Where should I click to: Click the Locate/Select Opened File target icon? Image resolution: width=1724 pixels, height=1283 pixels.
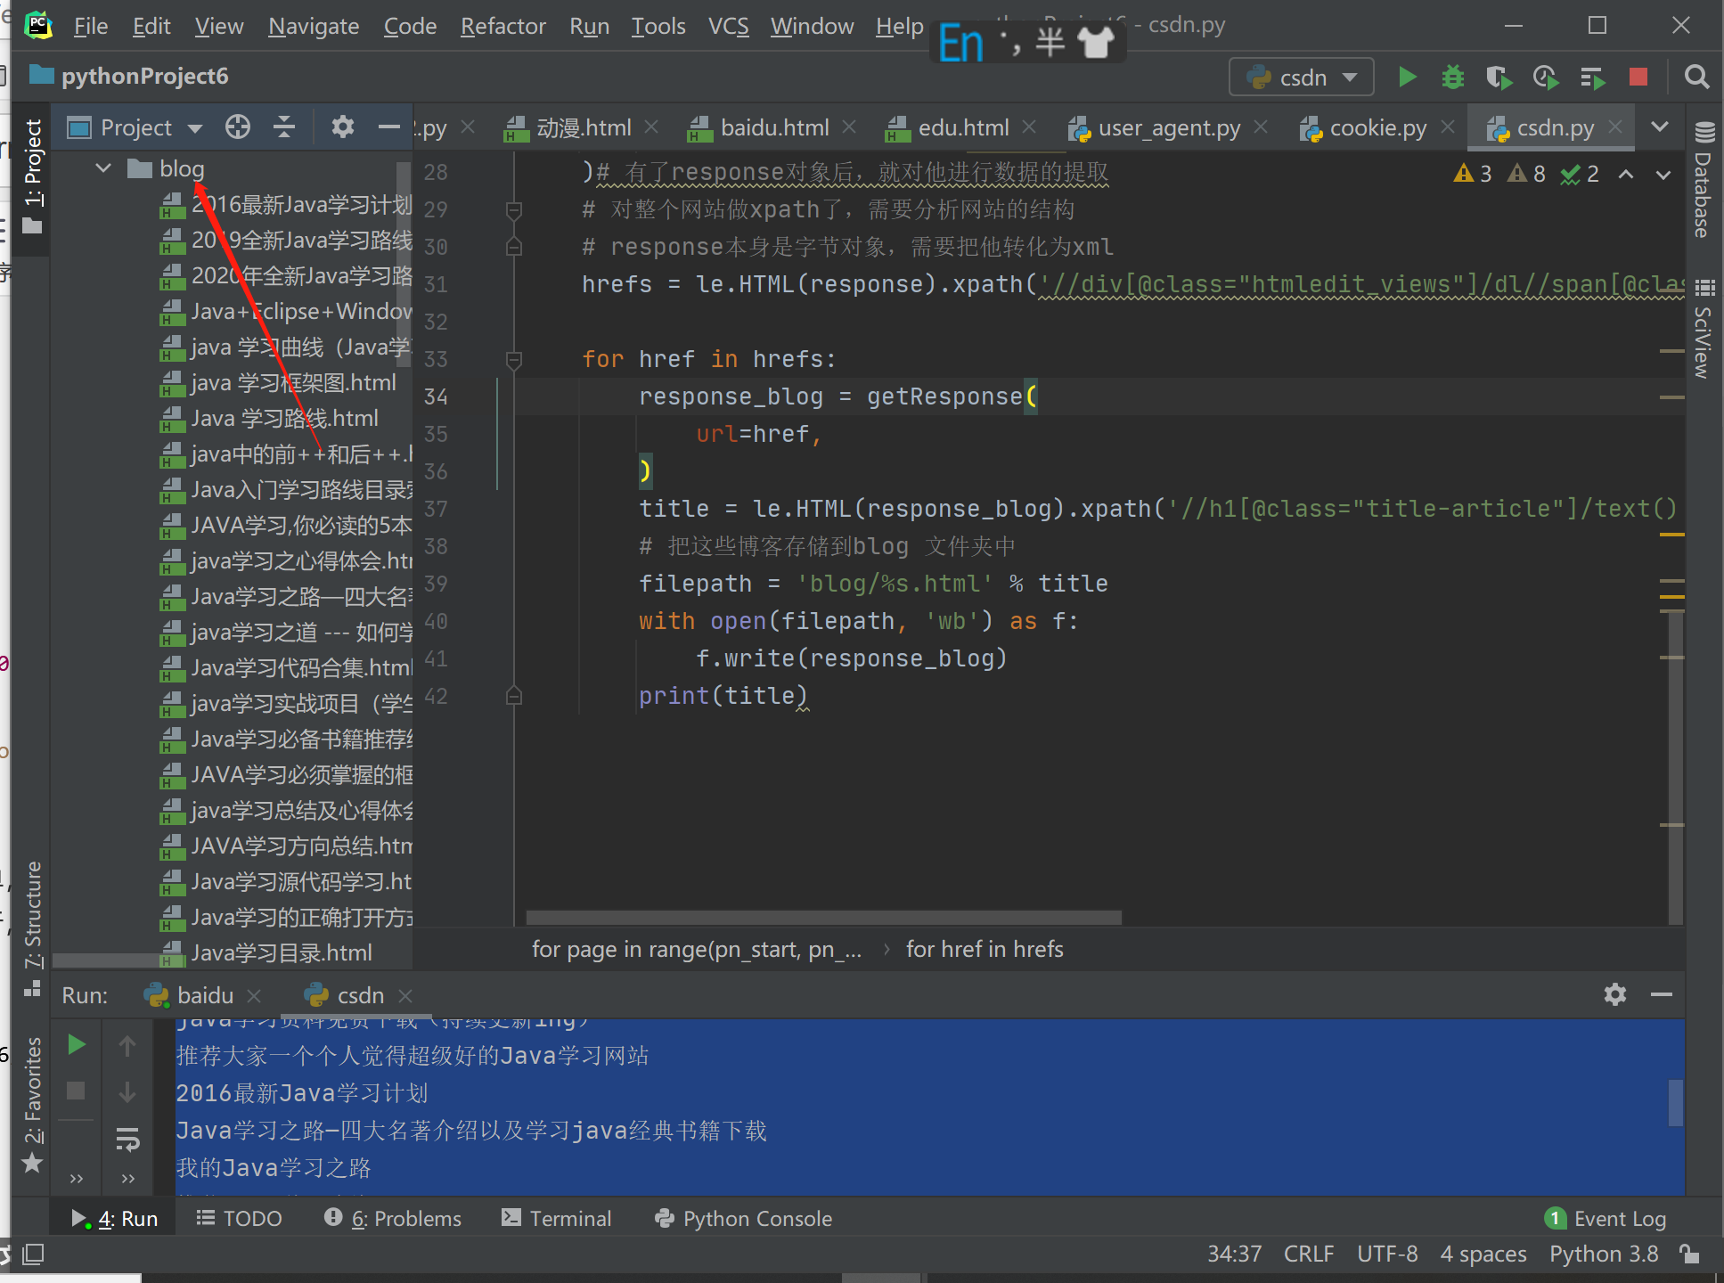(238, 127)
